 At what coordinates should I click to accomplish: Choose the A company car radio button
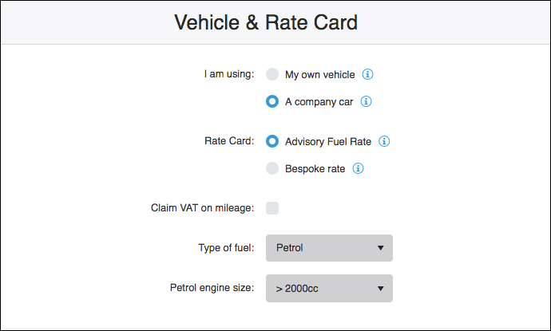[272, 101]
